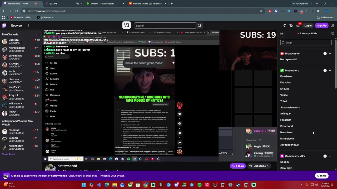Open Subscribe dropdown arrow
Viewport: 337px width, 189px height.
point(268,166)
